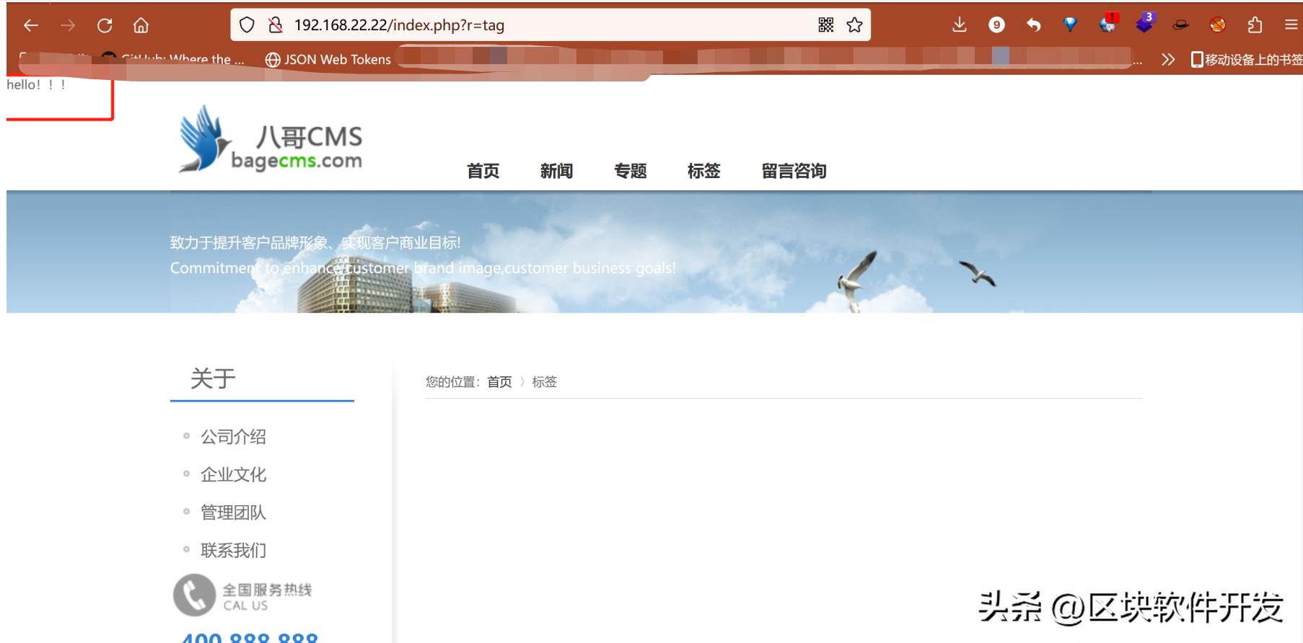Screen dimensions: 1303x643
Task: Open the 留言咨询 navigation item
Action: coord(794,171)
